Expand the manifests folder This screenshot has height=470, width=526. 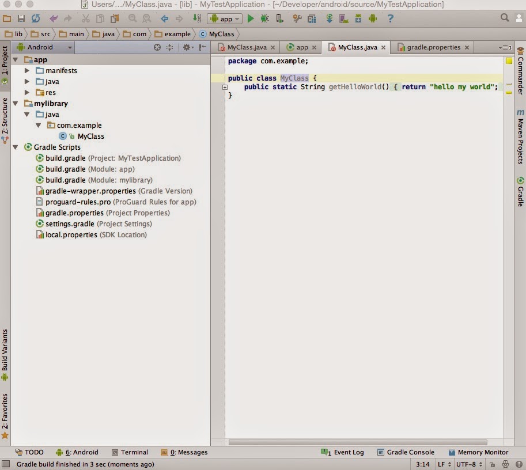(x=27, y=70)
